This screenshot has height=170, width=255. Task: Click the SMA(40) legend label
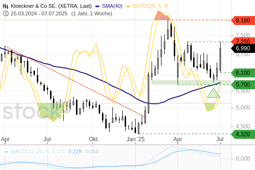point(112,6)
